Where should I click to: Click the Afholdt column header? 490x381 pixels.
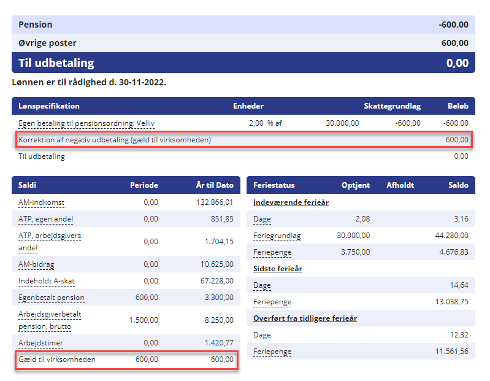point(400,185)
